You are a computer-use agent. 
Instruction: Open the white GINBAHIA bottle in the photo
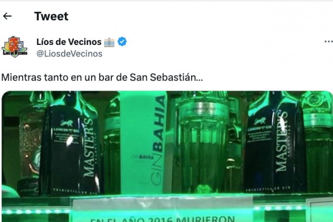(143, 142)
